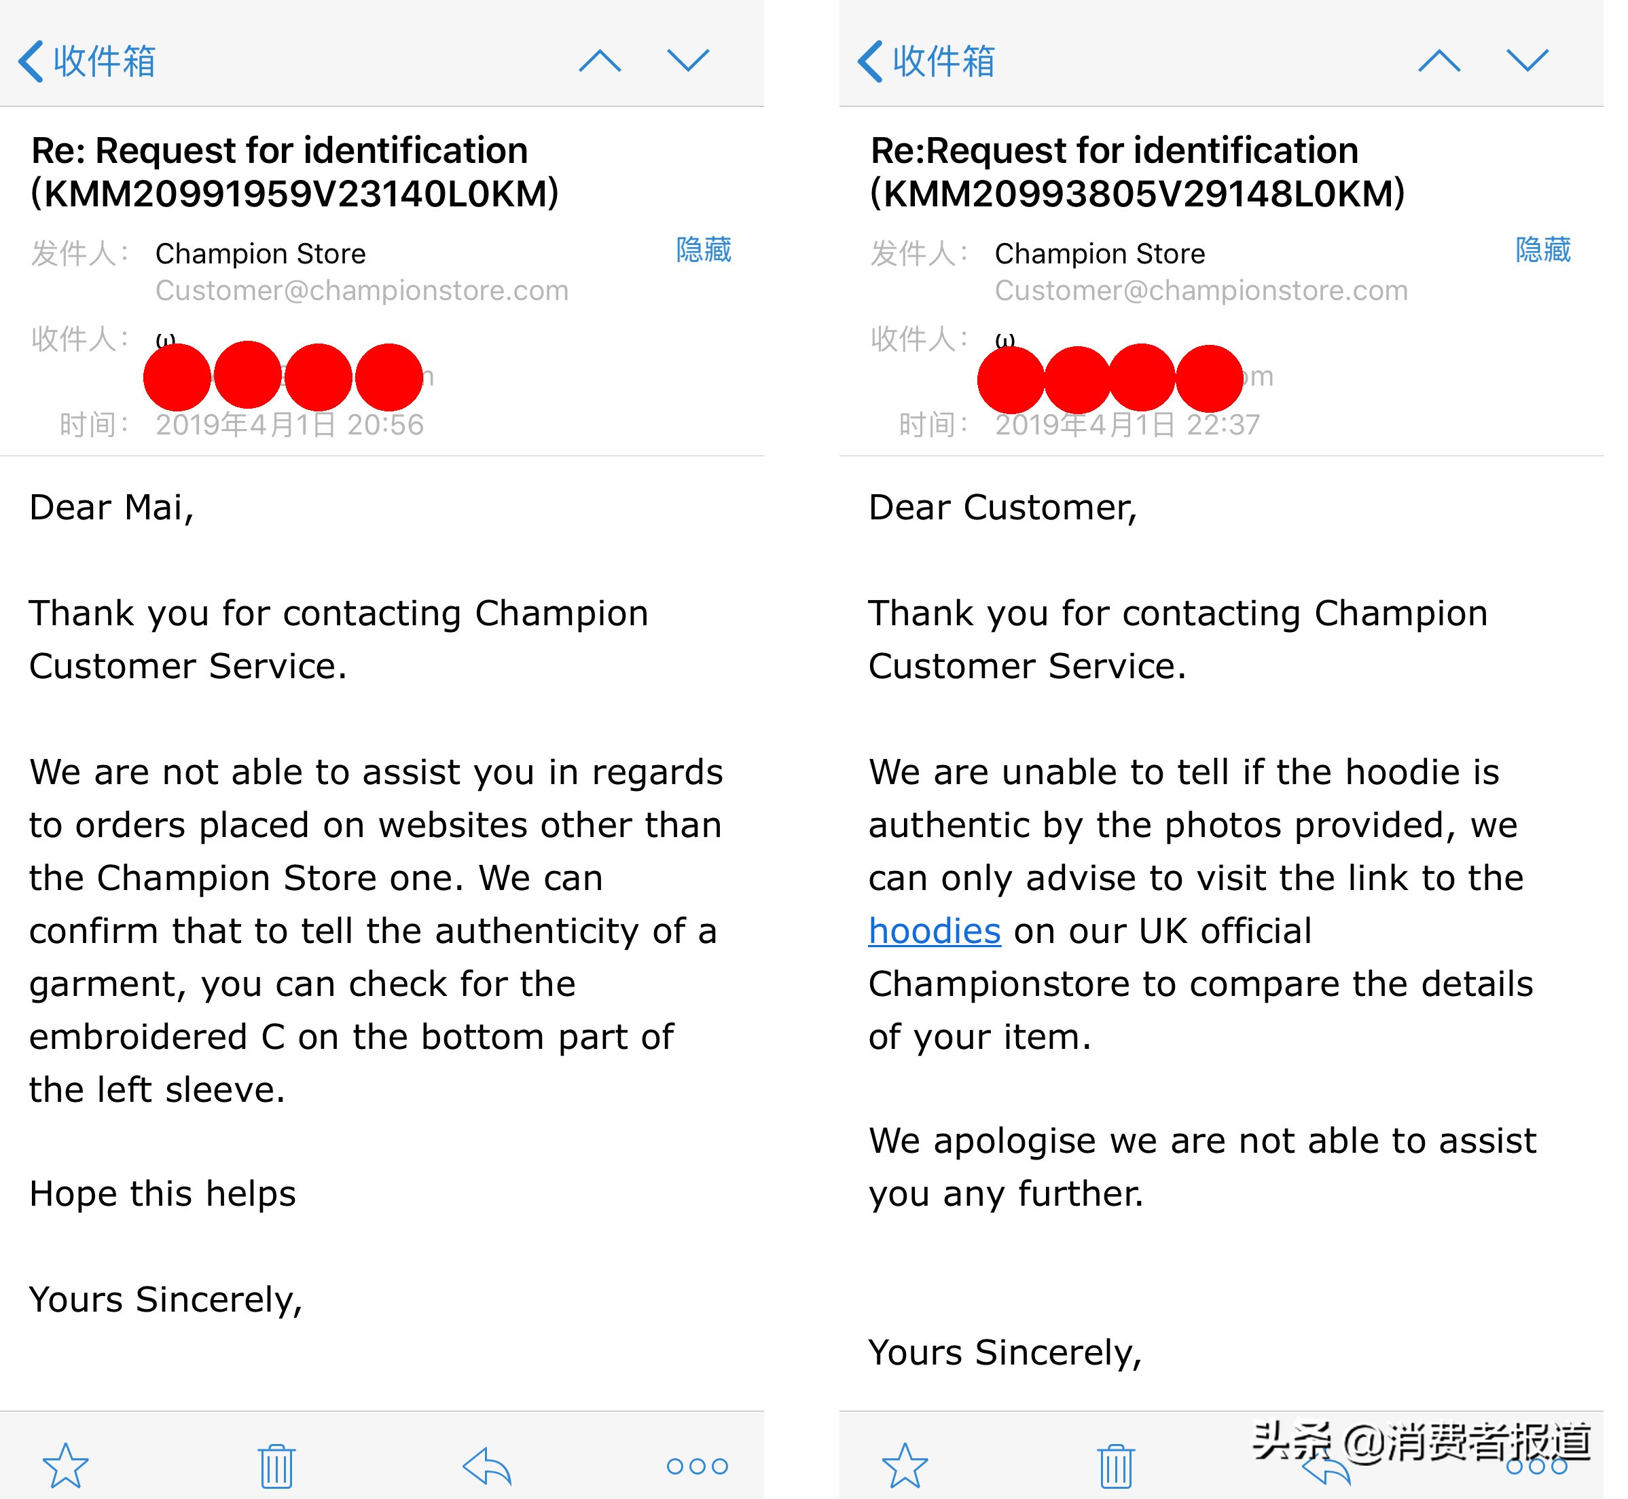Select sender address Customer@championstore.com in left email

(362, 291)
